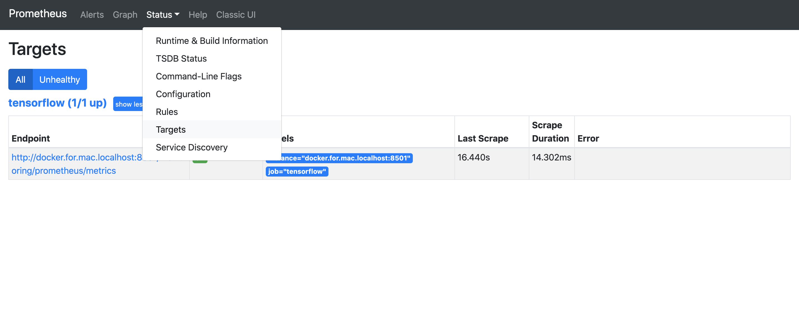
Task: Open TSDB Status page
Action: [x=212, y=58]
